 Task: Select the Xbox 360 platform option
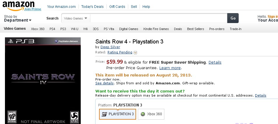[x=151, y=114]
